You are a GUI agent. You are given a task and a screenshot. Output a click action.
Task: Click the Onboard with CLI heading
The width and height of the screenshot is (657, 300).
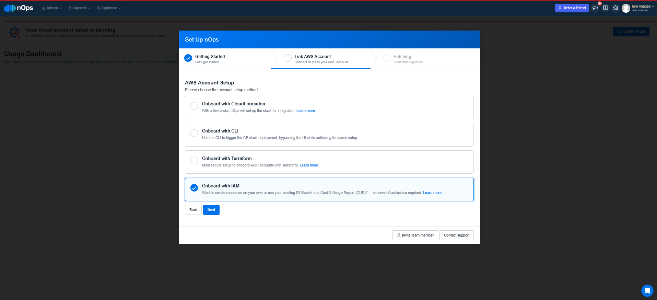pyautogui.click(x=220, y=131)
